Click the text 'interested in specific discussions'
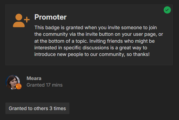 [71, 48]
